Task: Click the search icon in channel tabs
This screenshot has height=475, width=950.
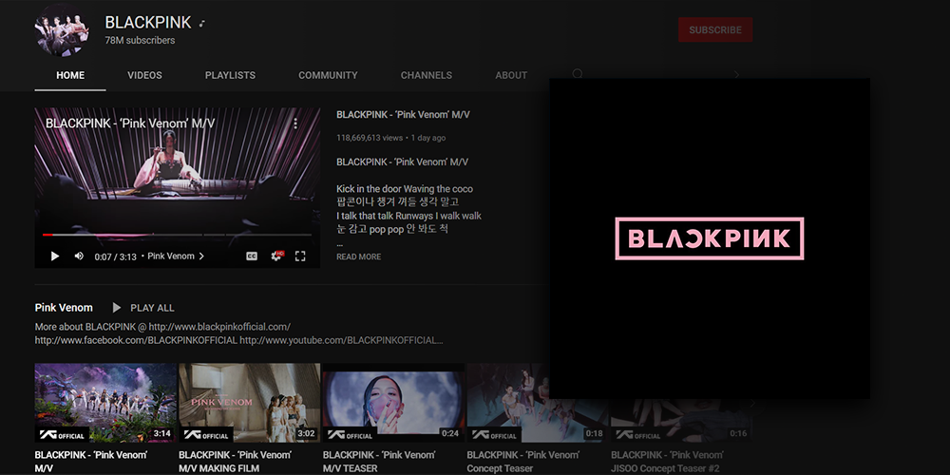Action: pos(578,74)
